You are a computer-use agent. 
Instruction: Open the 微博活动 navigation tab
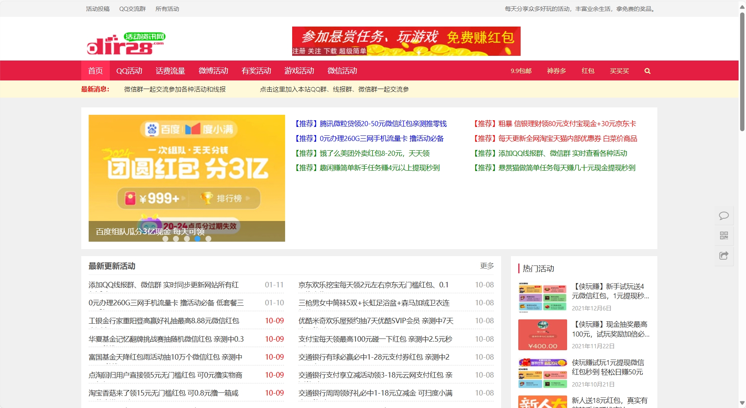coord(213,71)
